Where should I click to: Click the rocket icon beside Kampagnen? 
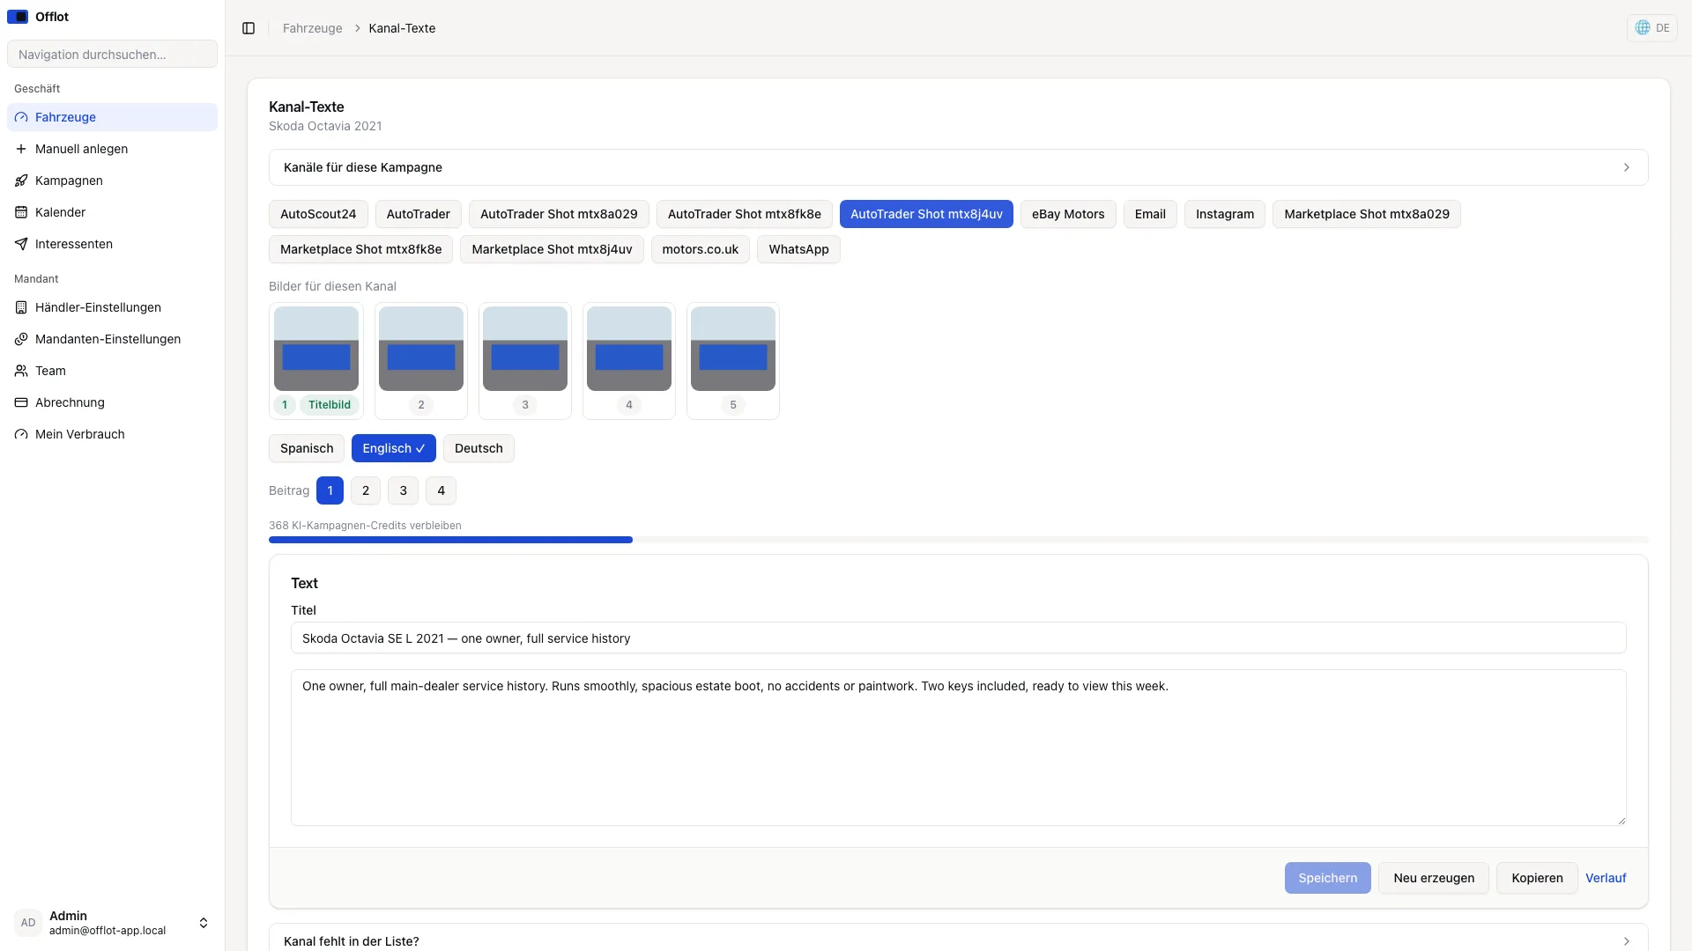pos(21,181)
